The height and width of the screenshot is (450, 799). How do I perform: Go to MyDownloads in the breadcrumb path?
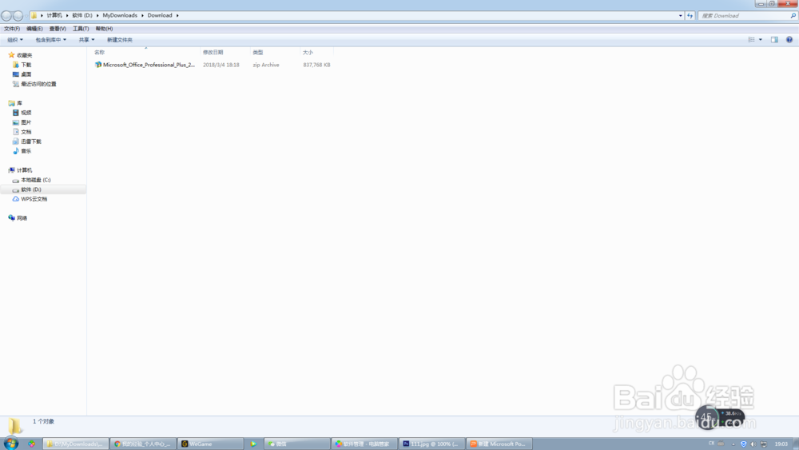click(x=120, y=15)
